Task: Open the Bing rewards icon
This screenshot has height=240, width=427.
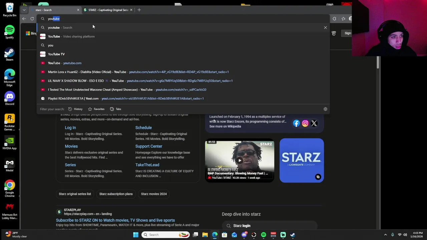Action: coord(334,33)
